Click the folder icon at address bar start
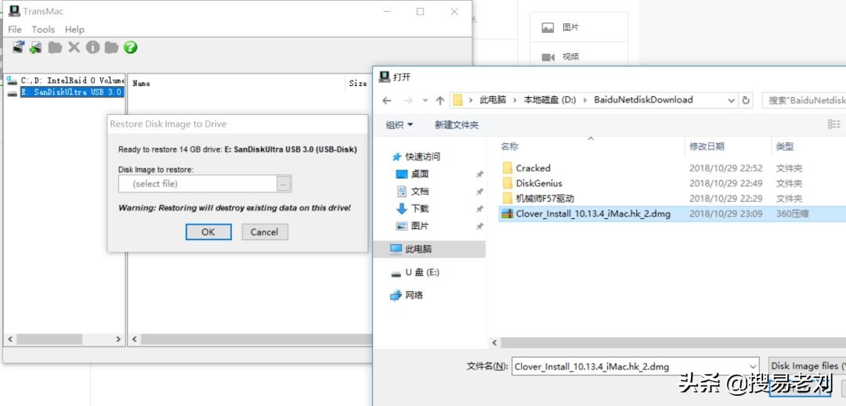 pos(458,100)
